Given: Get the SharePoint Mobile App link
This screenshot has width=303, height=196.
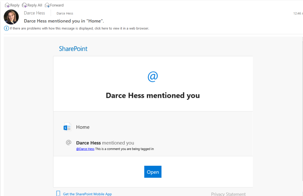Looking at the screenshot, I should click(87, 194).
